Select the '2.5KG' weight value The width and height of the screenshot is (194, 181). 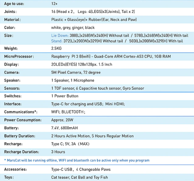click(56, 48)
